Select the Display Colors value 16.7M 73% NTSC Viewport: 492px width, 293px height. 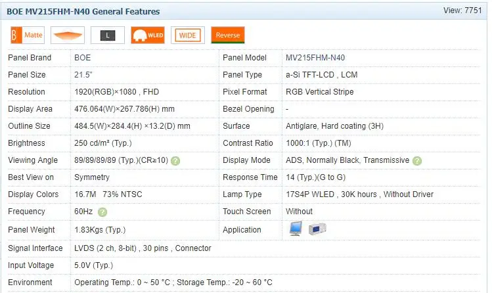pyautogui.click(x=108, y=194)
